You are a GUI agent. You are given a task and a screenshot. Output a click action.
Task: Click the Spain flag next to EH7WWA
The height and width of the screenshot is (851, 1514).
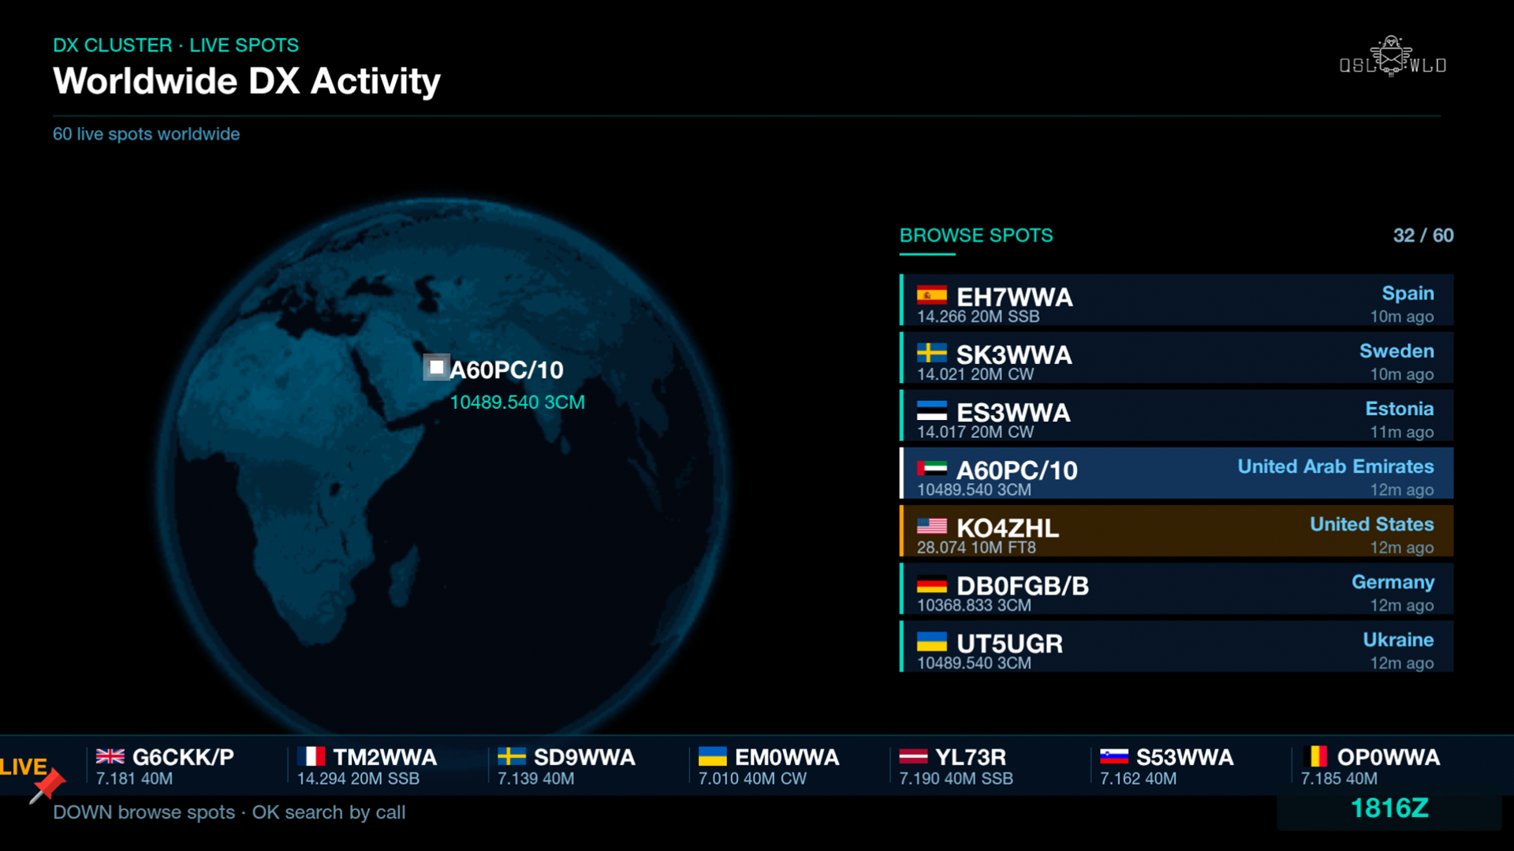click(x=931, y=295)
